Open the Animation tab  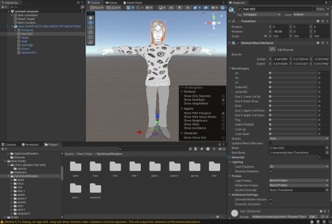(30, 145)
